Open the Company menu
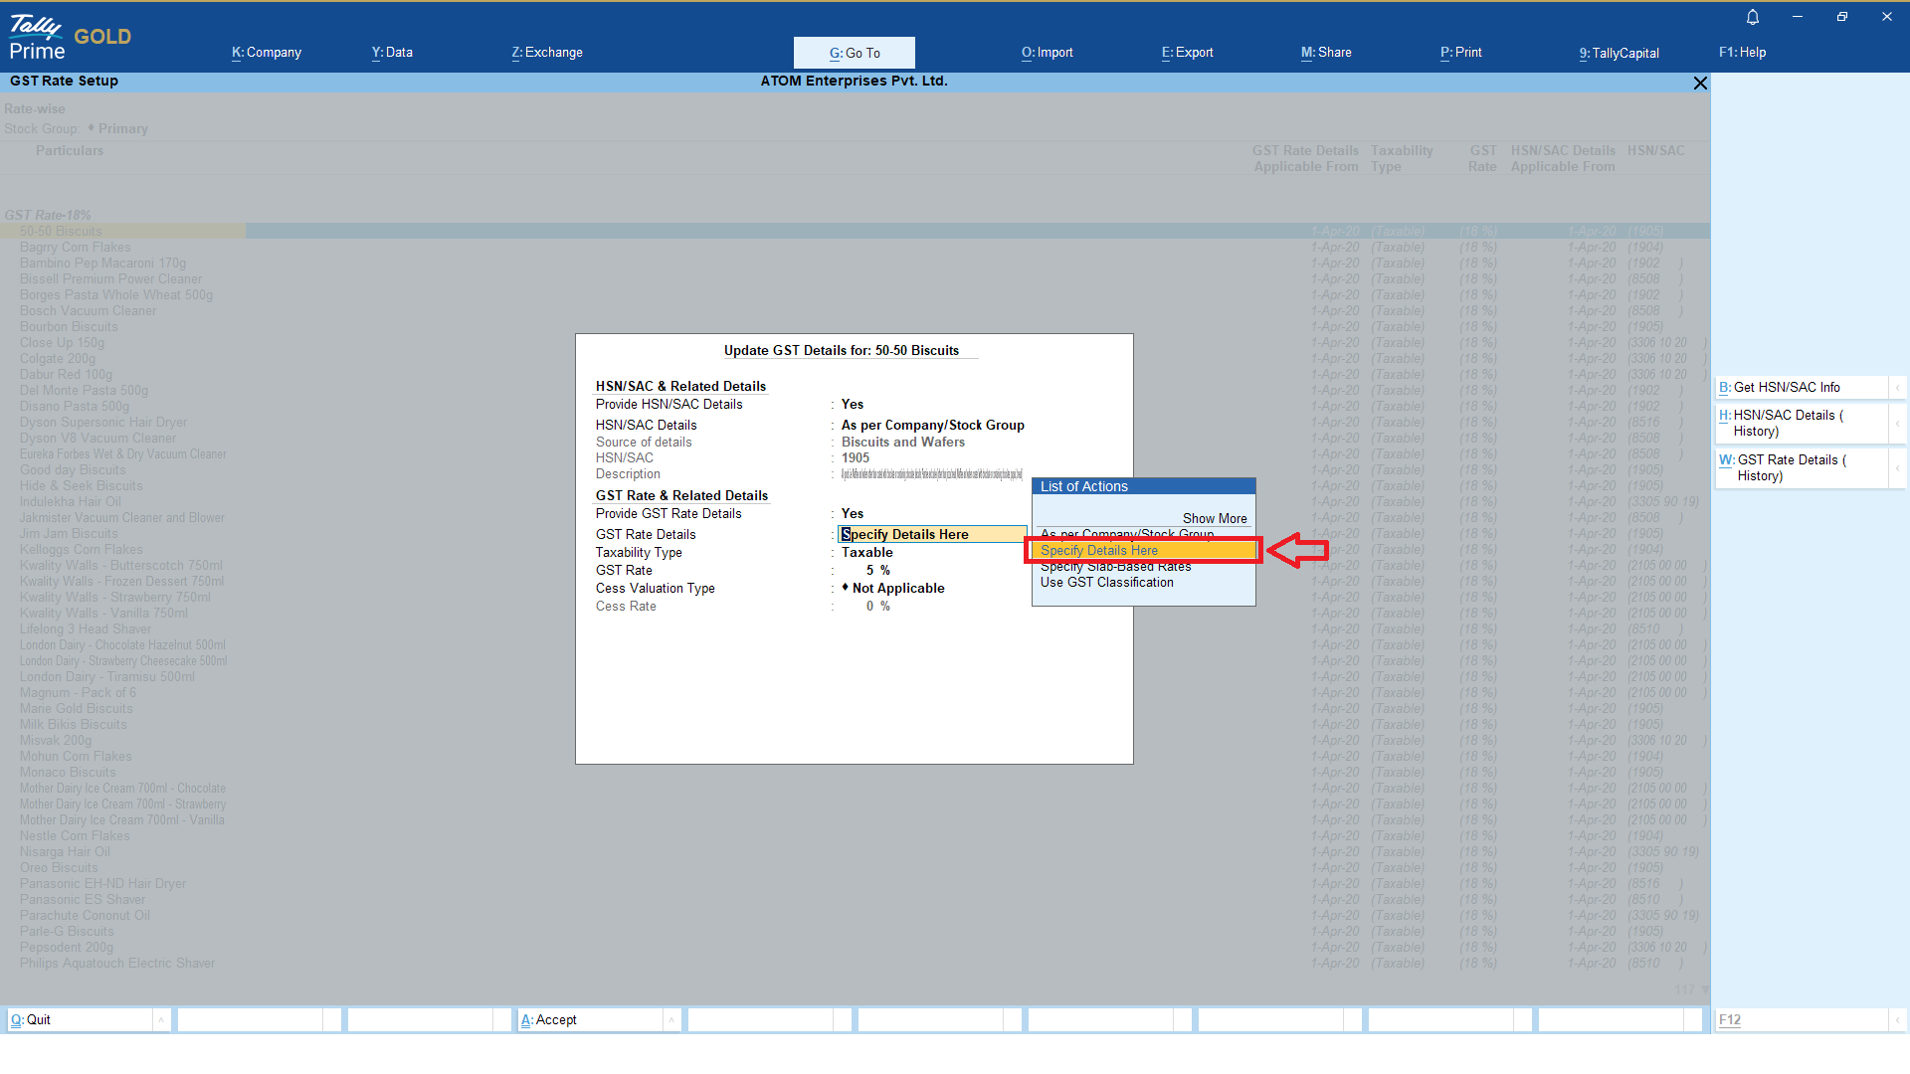The image size is (1910, 1074). point(267,53)
